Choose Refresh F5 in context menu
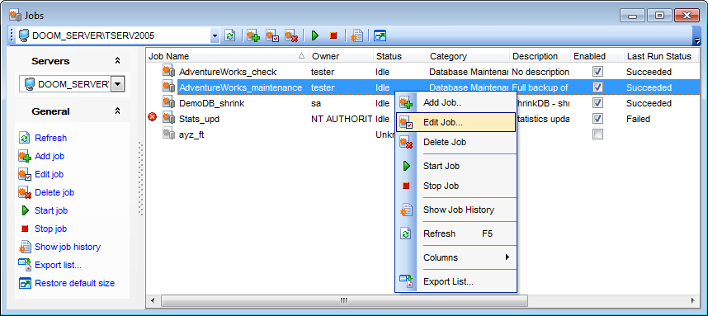 pyautogui.click(x=456, y=233)
